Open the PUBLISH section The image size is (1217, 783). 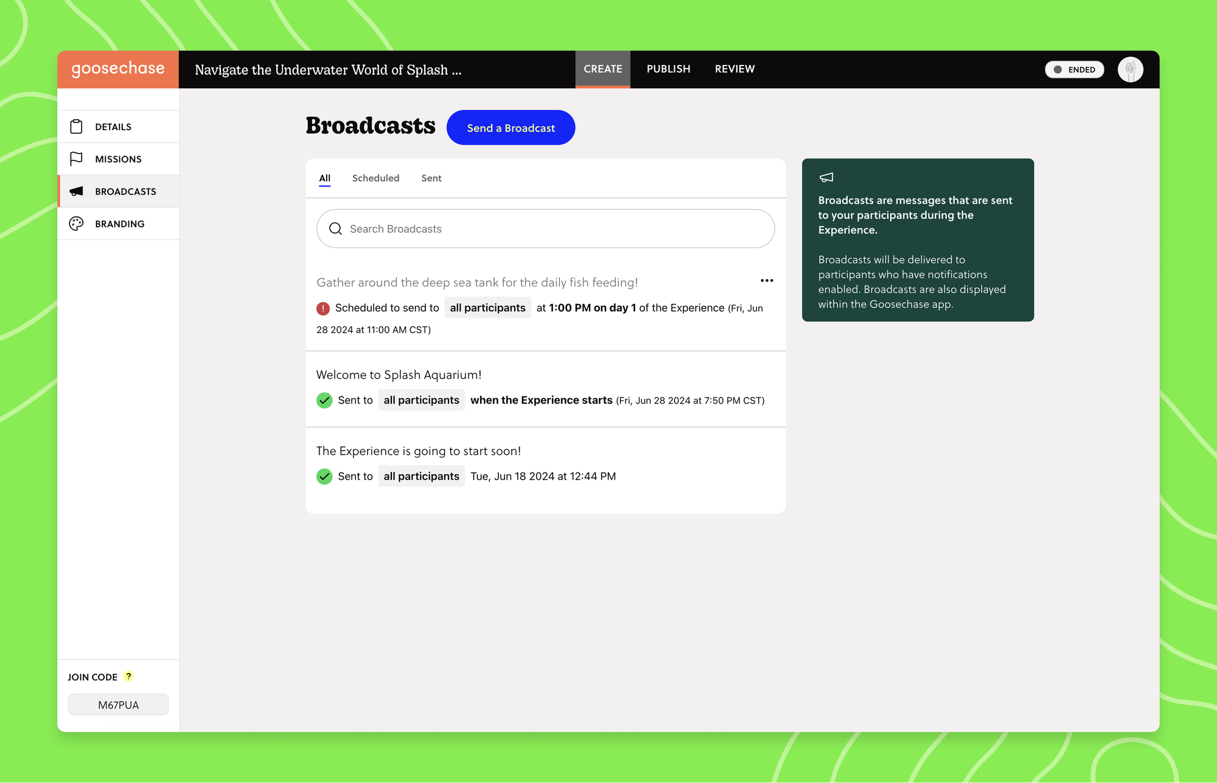coord(668,69)
